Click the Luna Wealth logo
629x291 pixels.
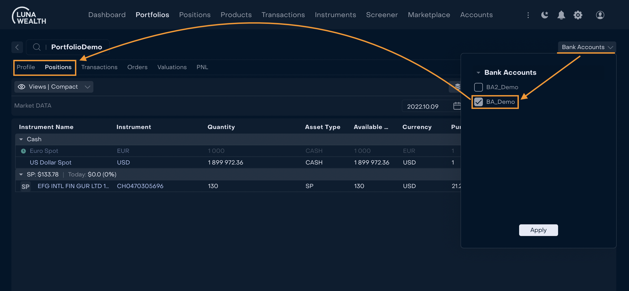(29, 15)
